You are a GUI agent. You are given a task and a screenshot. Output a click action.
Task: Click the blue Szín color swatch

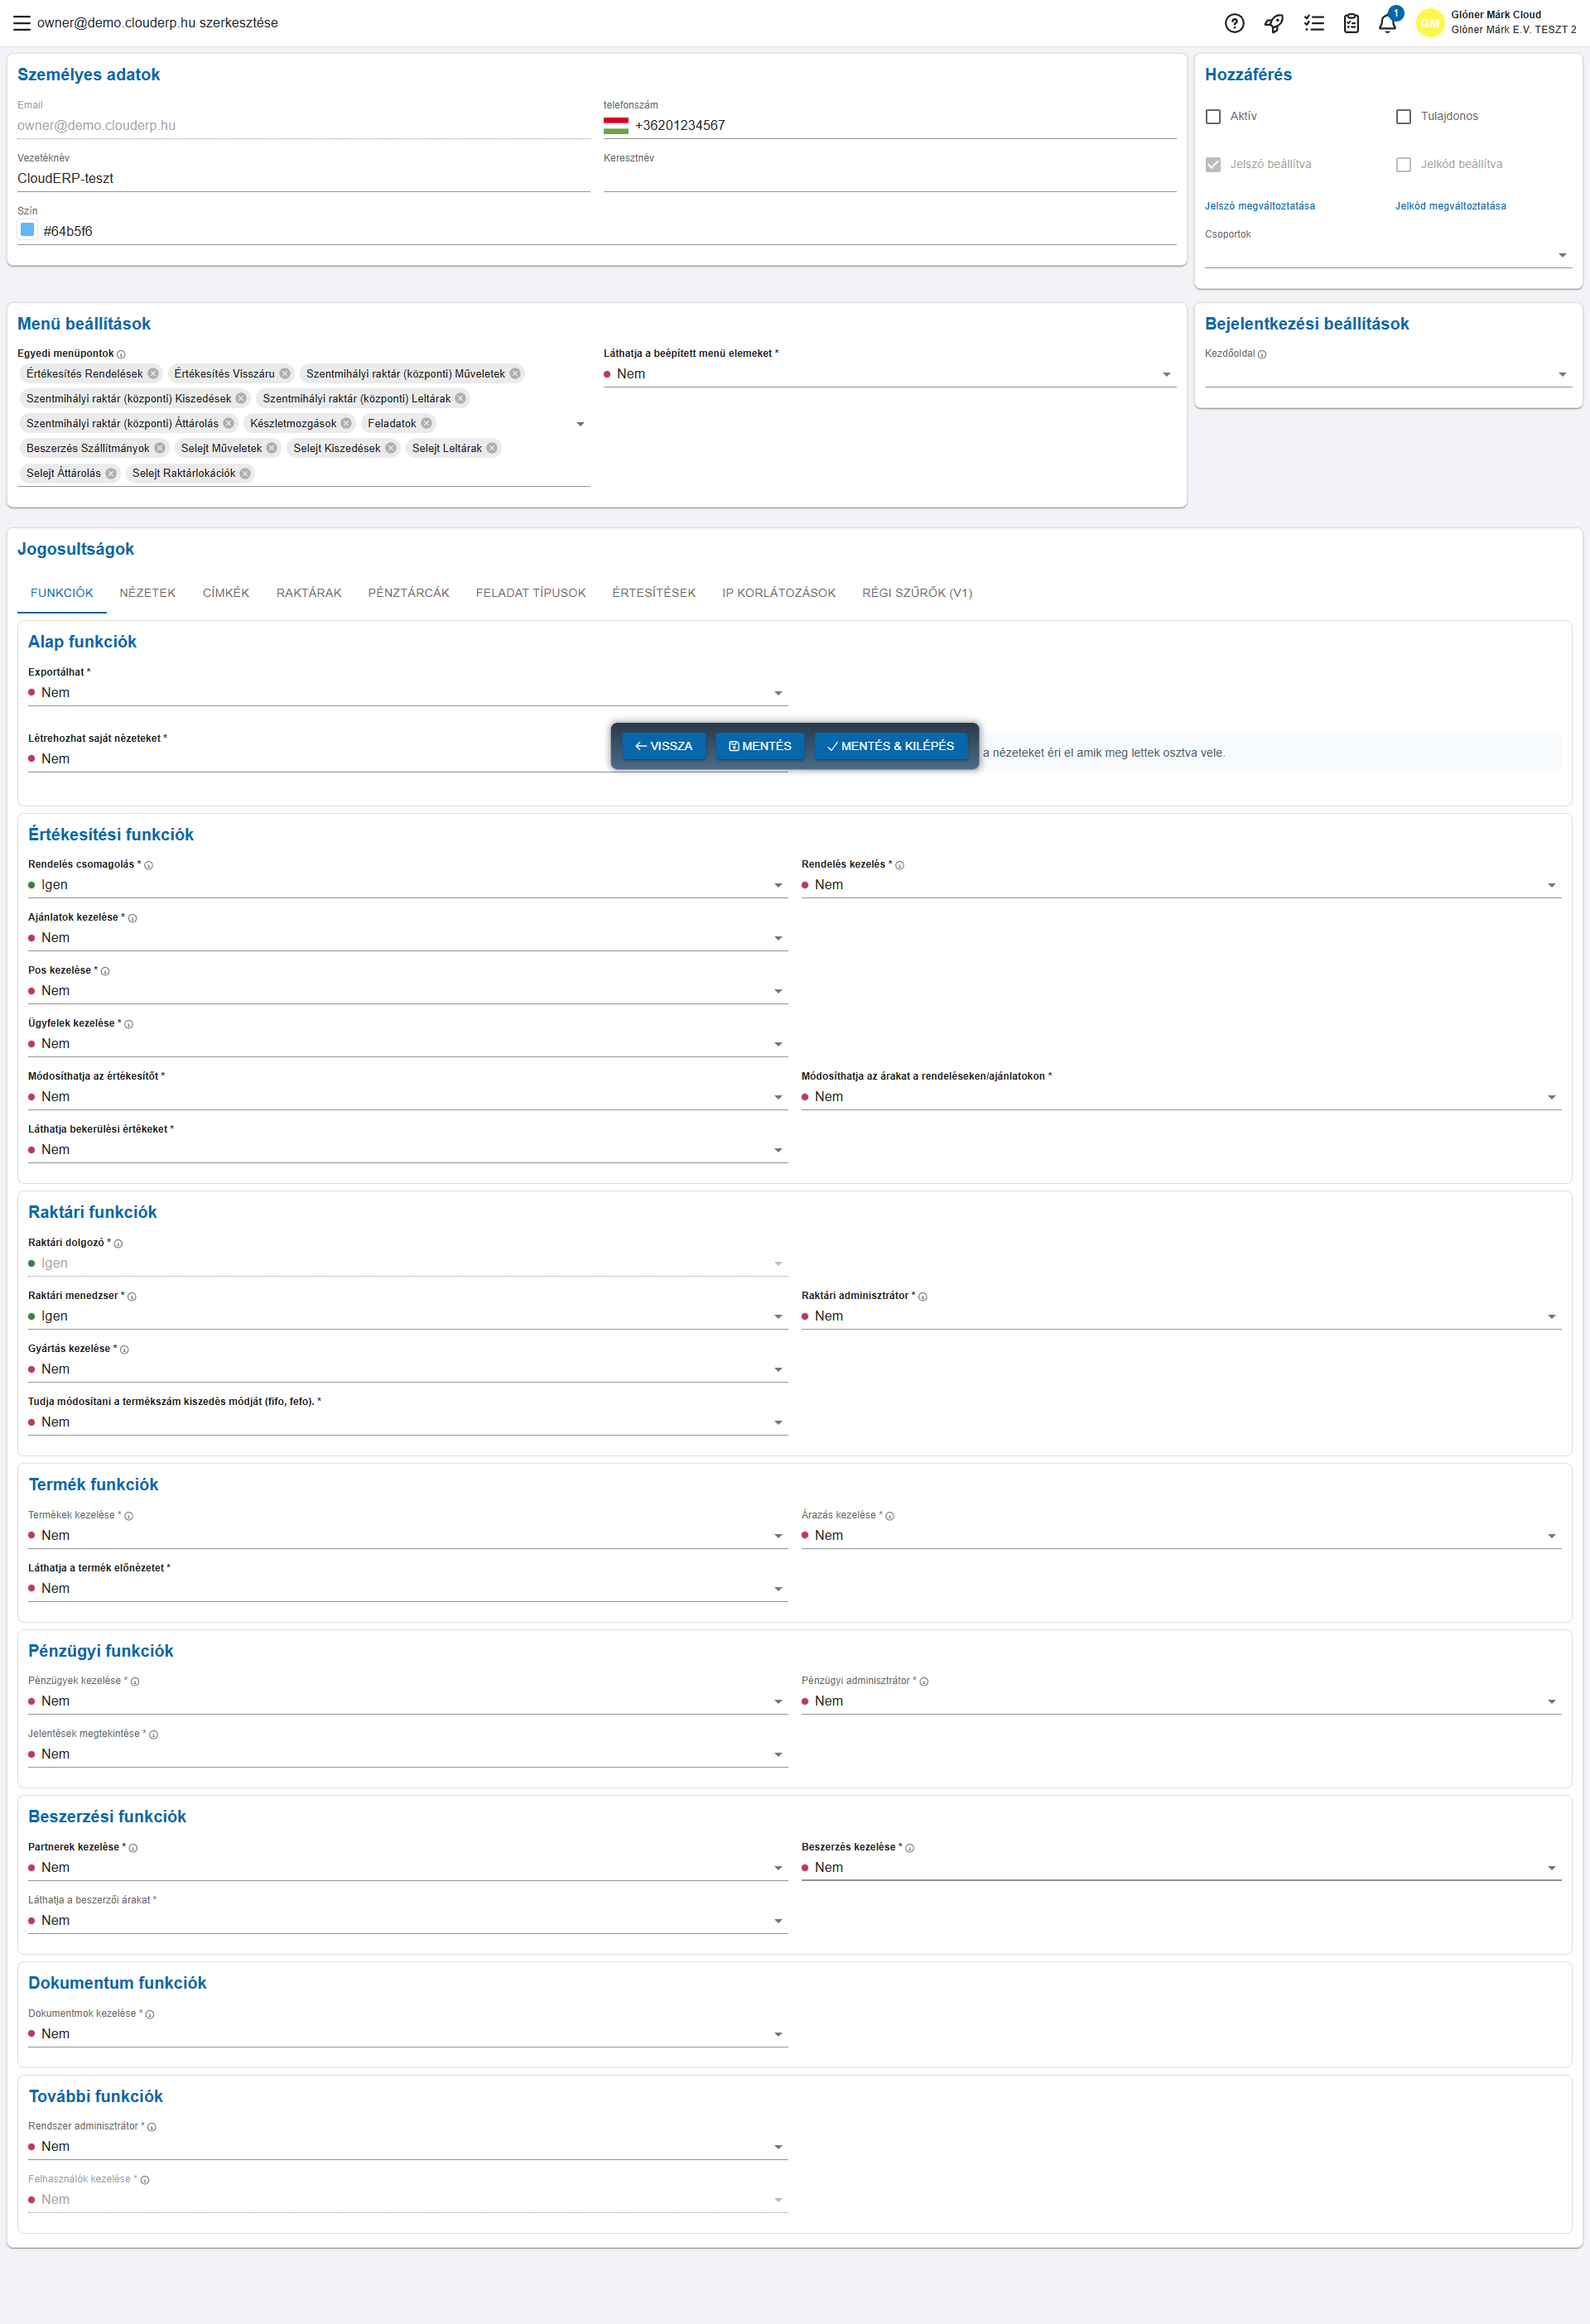click(x=28, y=230)
